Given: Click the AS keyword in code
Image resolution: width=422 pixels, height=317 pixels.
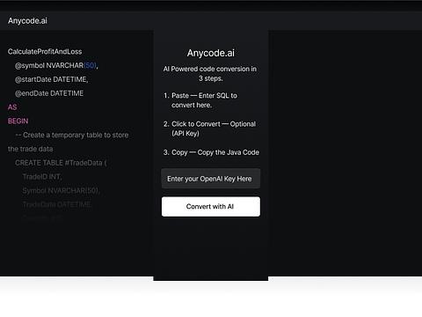Looking at the screenshot, I should [x=12, y=107].
